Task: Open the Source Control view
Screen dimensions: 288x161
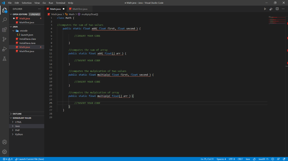Action: point(4,39)
